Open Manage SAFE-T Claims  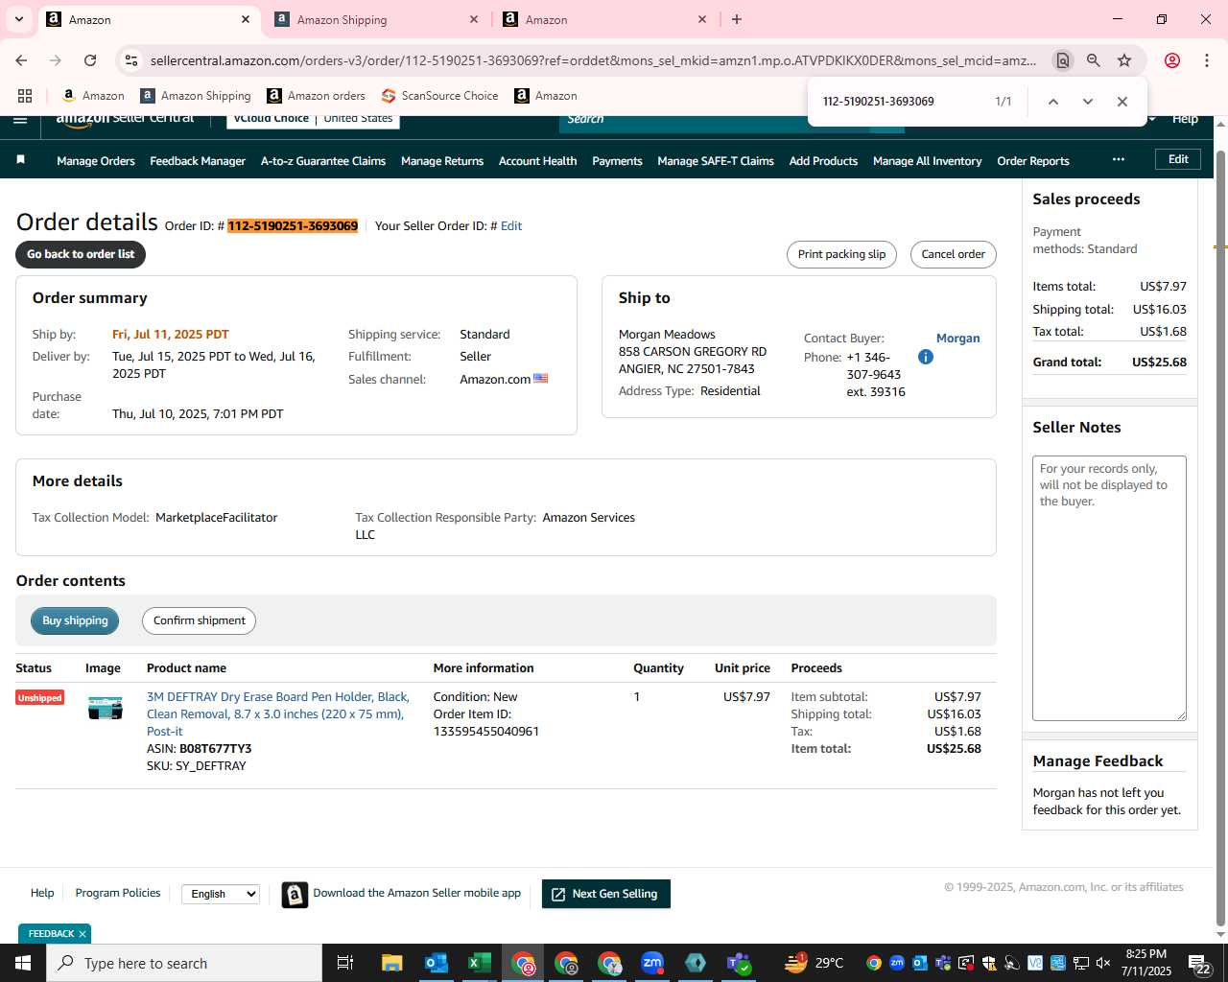(x=716, y=161)
